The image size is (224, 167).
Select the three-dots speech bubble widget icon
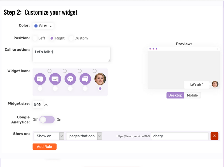point(70,79)
